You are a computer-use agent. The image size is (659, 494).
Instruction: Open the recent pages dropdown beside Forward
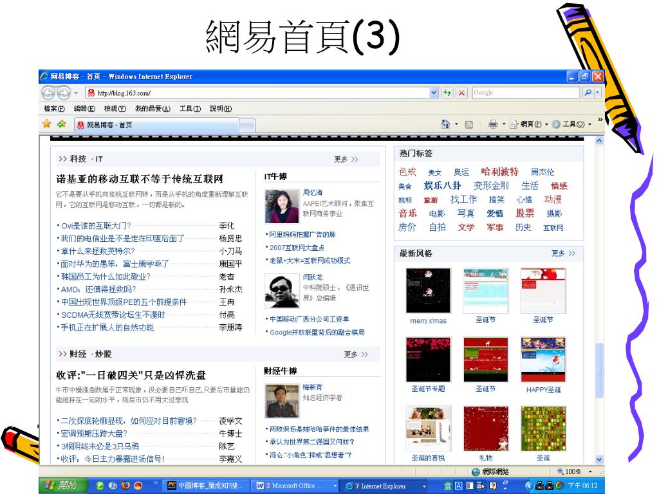tap(76, 93)
